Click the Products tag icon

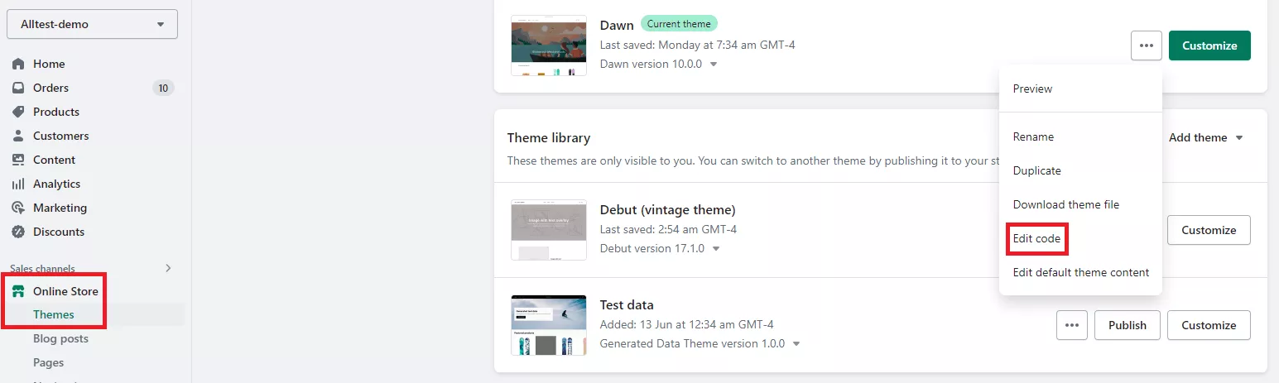tap(18, 112)
